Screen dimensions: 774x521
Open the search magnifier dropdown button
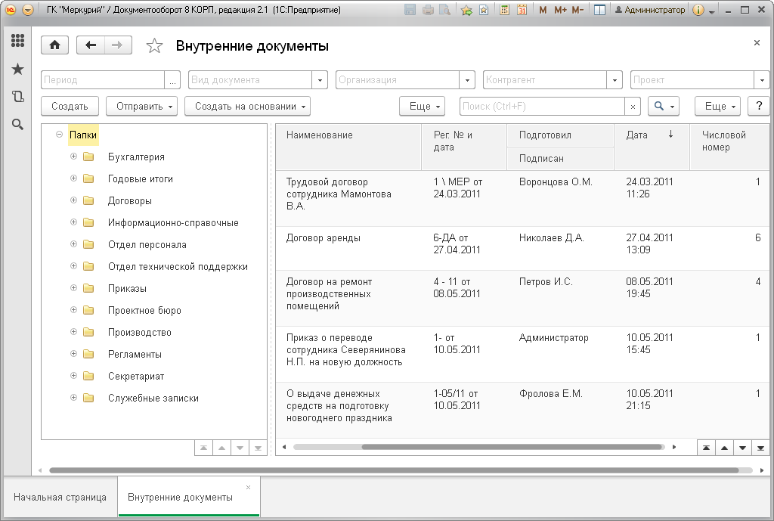(x=664, y=106)
